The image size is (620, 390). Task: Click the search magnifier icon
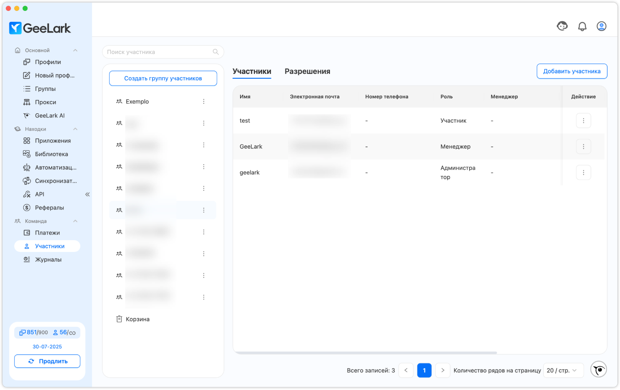click(x=216, y=52)
